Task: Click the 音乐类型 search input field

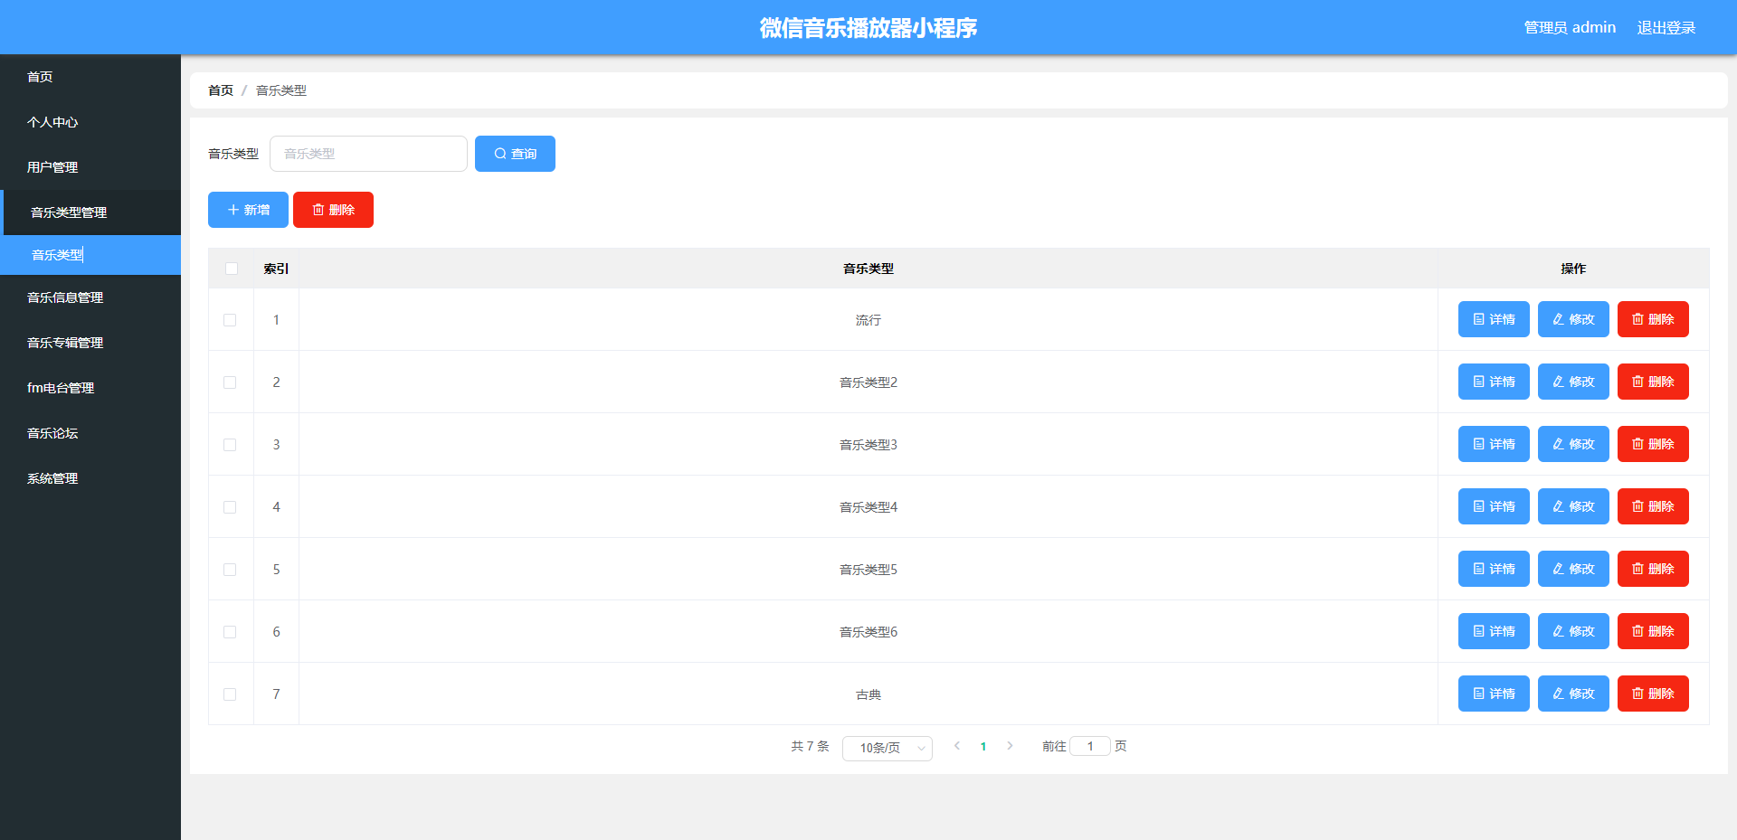Action: tap(368, 154)
